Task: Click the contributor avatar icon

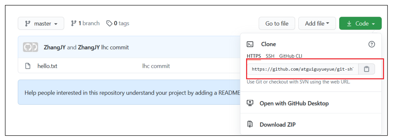Action: tap(30, 47)
